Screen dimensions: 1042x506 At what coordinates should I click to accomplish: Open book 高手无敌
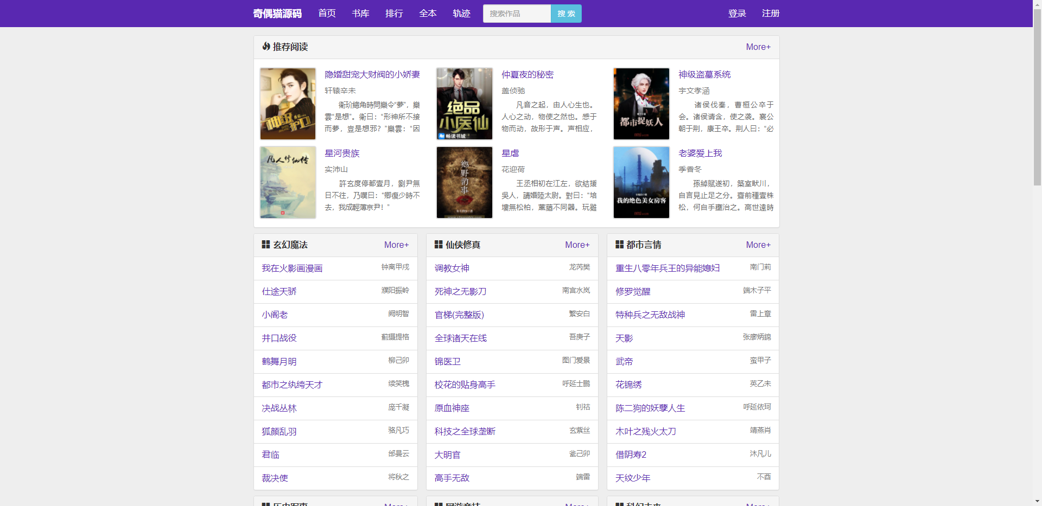(452, 478)
